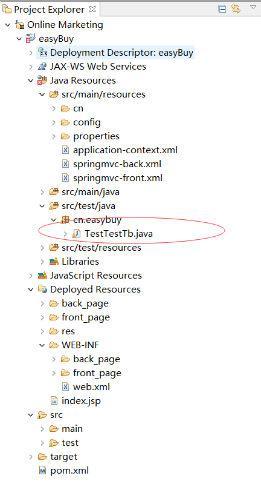Expand JavaScript Resources node
This screenshot has width=261, height=490.
[31, 276]
